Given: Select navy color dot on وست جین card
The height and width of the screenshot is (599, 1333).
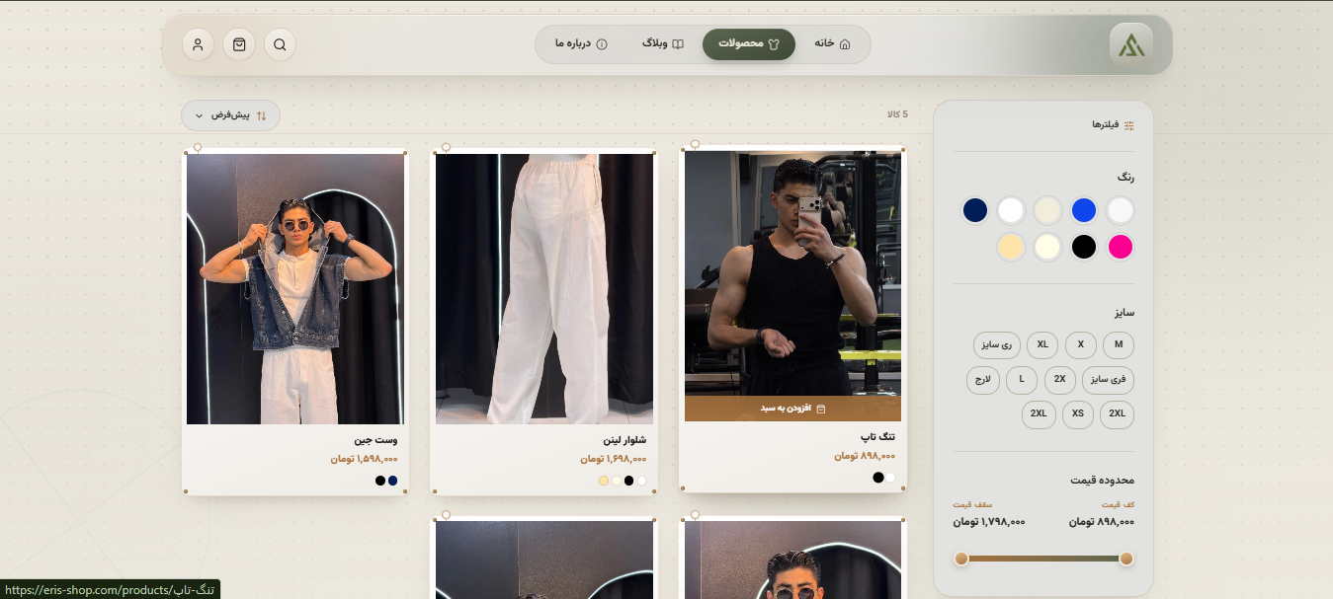Looking at the screenshot, I should point(392,481).
